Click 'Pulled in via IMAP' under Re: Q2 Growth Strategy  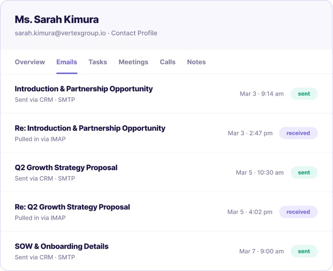coord(40,217)
